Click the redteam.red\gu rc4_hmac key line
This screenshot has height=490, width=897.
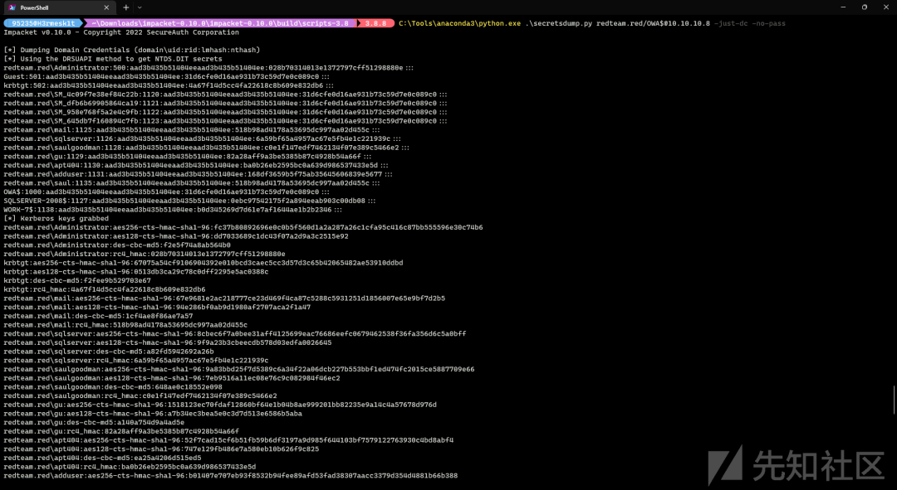coord(121,431)
